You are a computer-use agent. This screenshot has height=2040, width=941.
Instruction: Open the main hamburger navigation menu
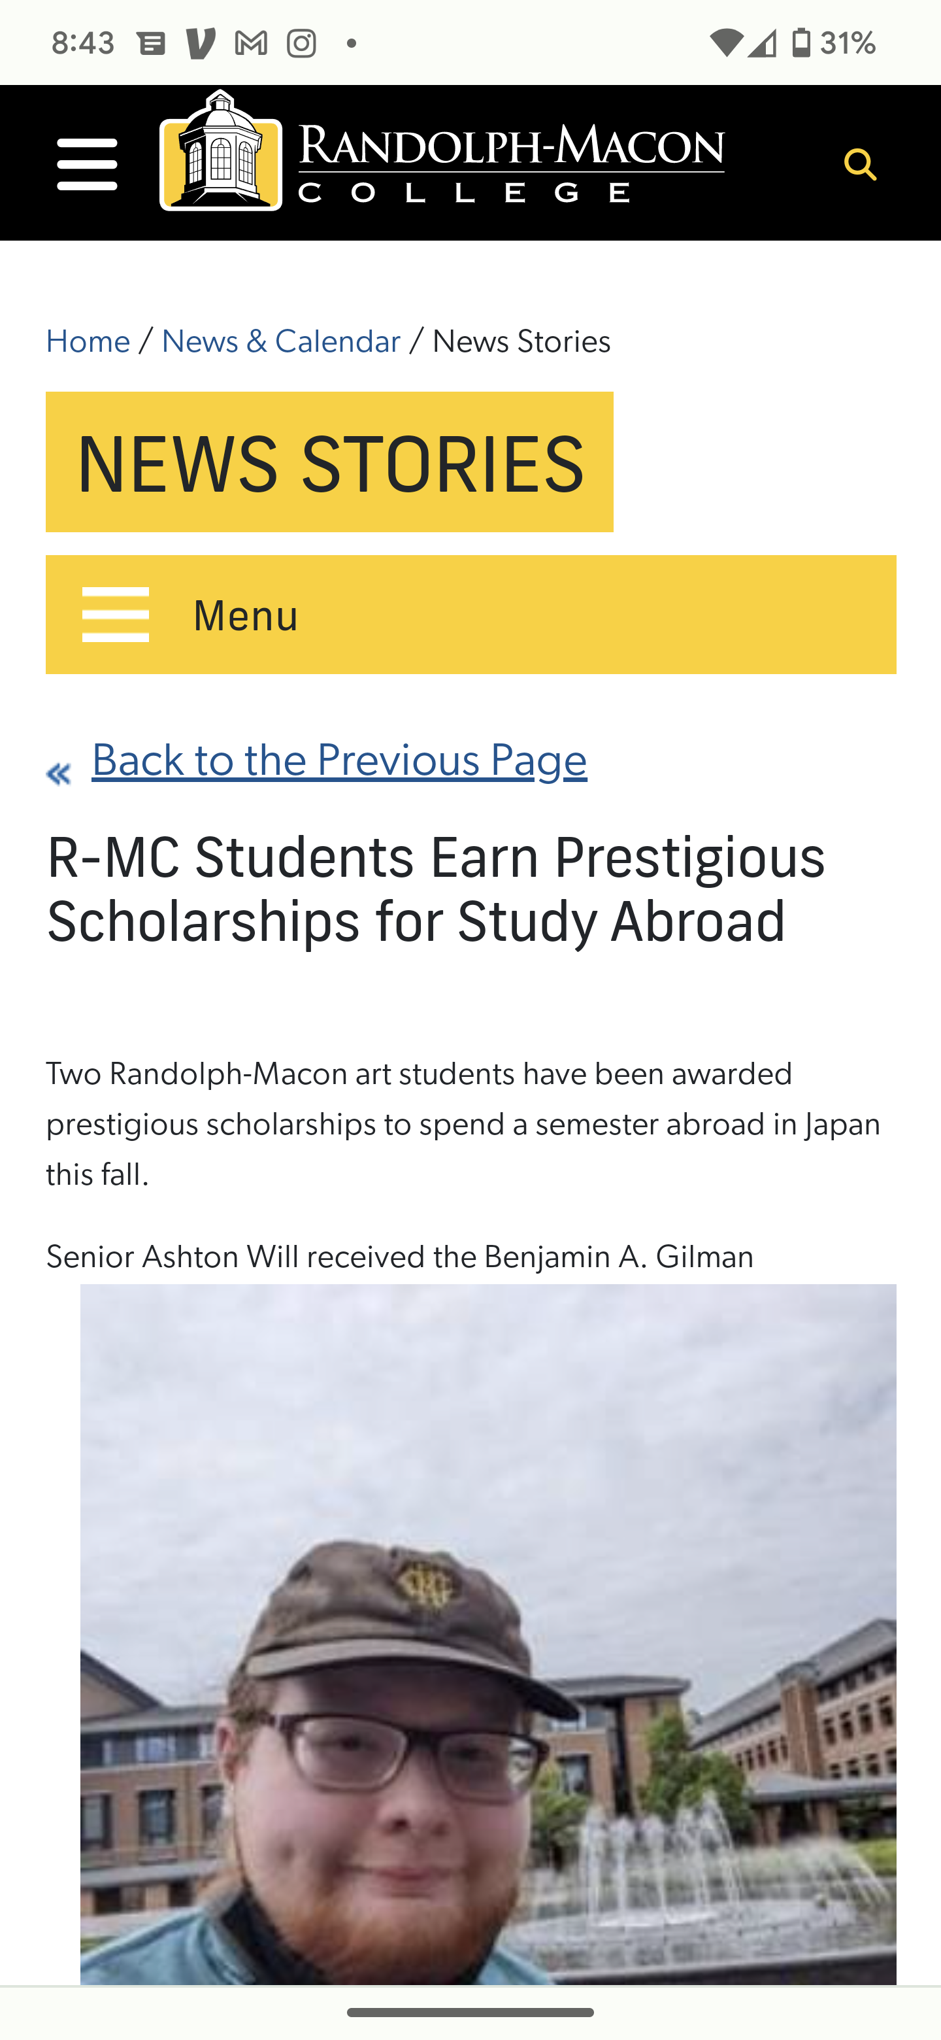pos(87,164)
